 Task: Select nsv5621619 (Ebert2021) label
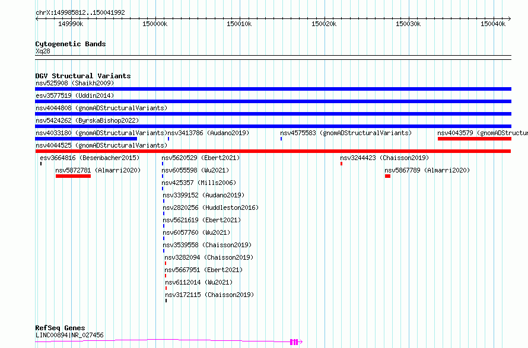(202, 220)
